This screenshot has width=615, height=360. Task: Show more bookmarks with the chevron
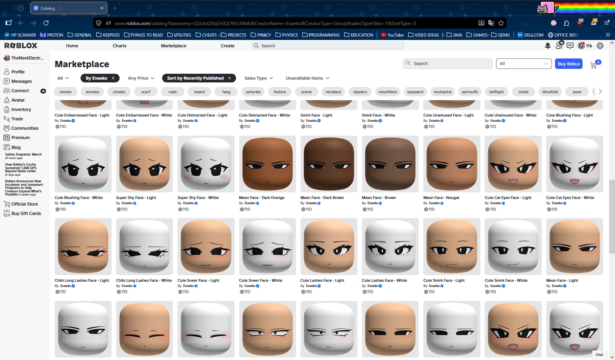[608, 35]
